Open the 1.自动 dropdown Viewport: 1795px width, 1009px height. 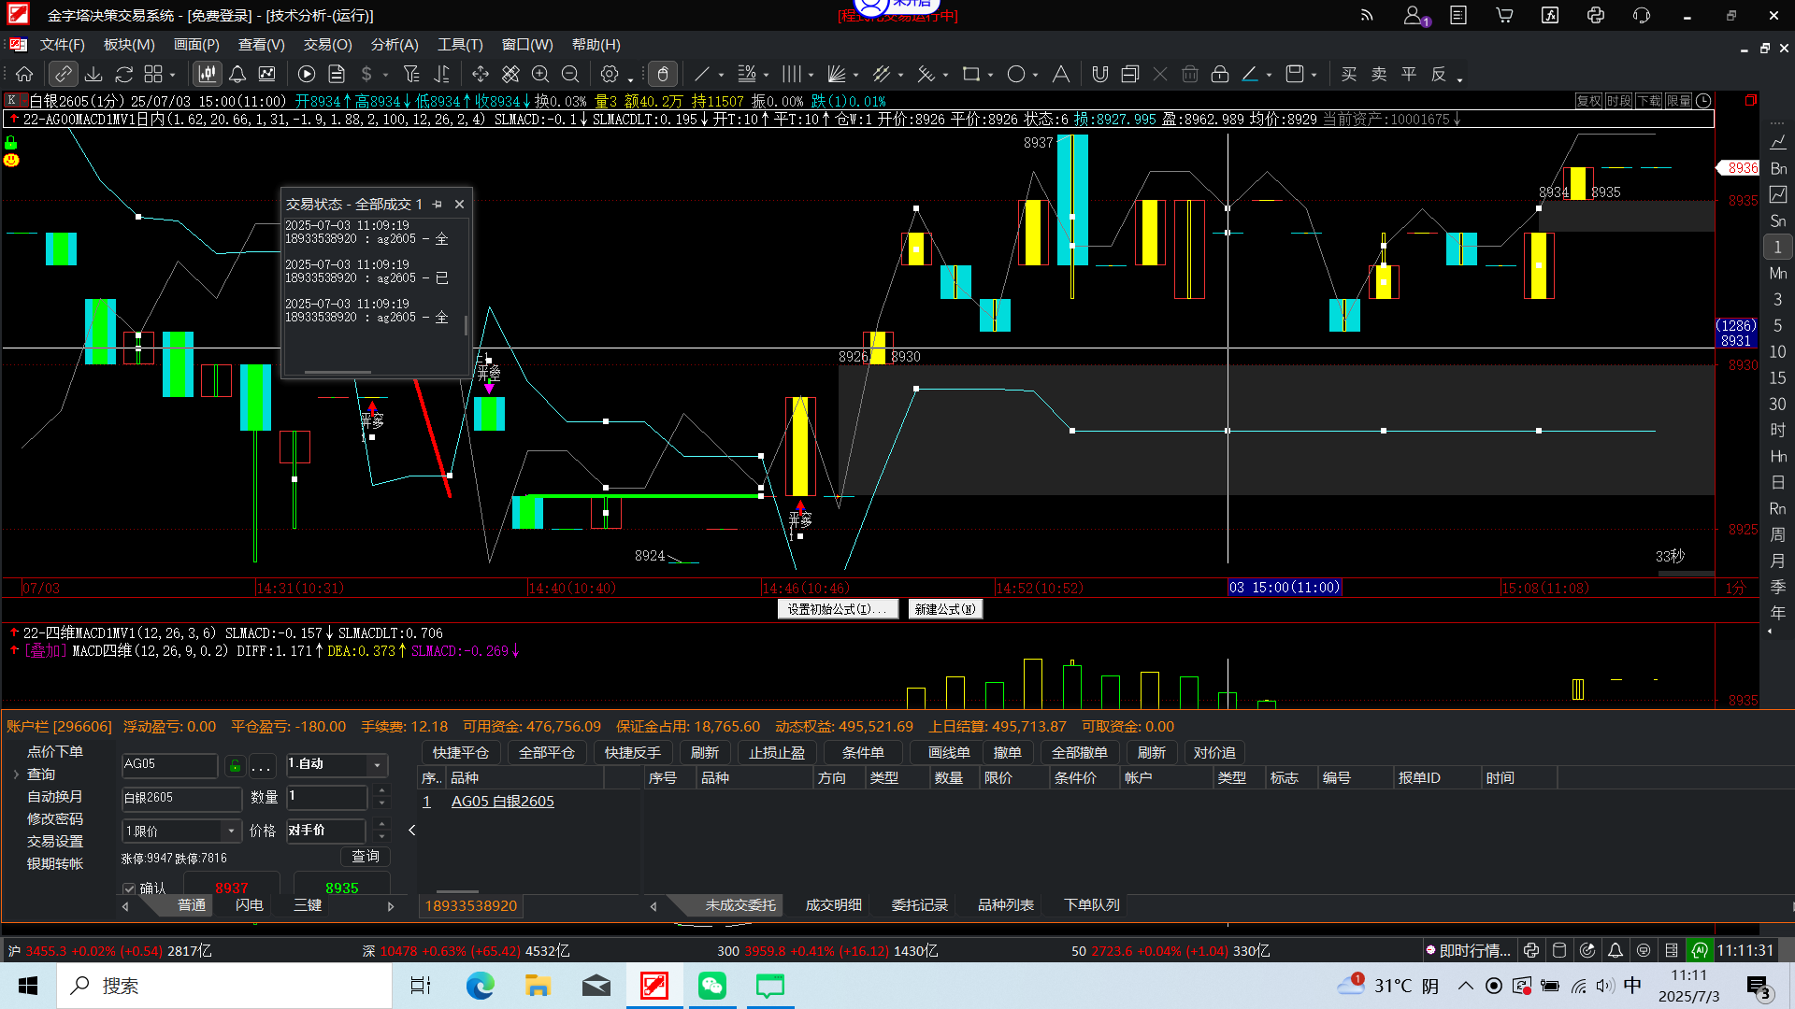[377, 764]
